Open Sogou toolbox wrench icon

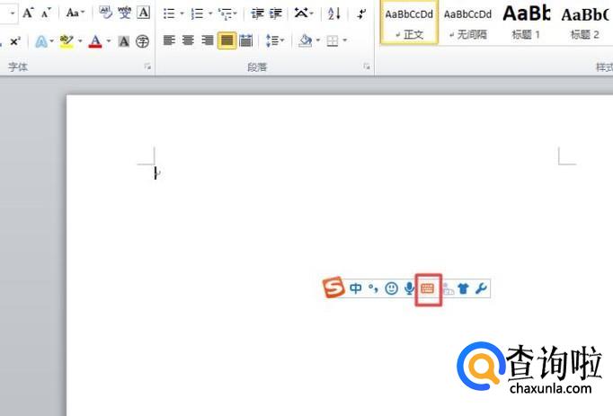coord(481,288)
